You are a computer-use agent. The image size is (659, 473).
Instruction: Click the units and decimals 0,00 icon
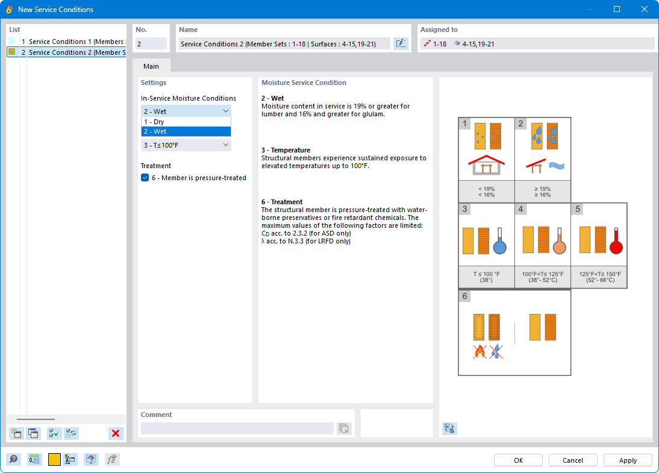[x=34, y=459]
